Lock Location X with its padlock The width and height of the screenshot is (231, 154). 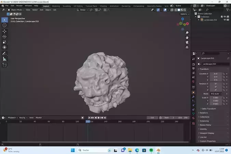223,74
